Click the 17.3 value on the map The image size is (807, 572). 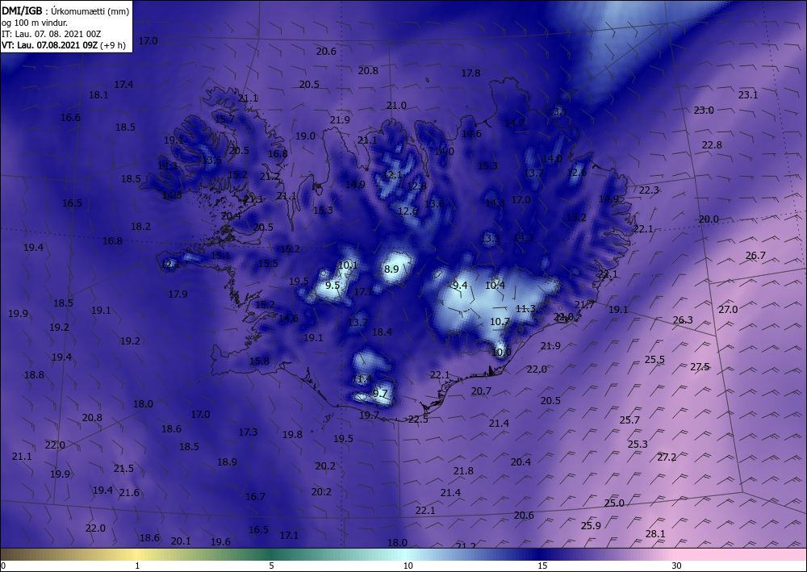pos(248,432)
